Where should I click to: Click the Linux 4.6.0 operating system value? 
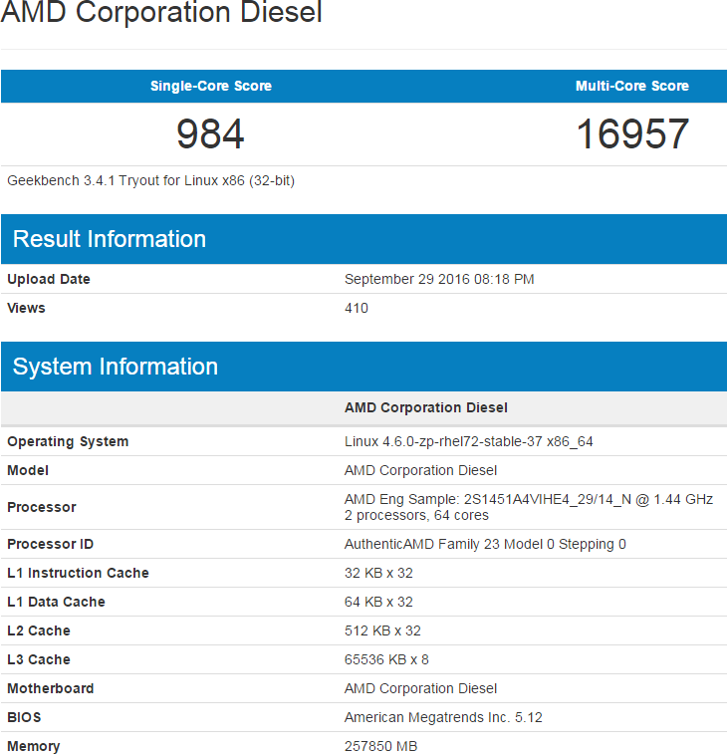468,441
